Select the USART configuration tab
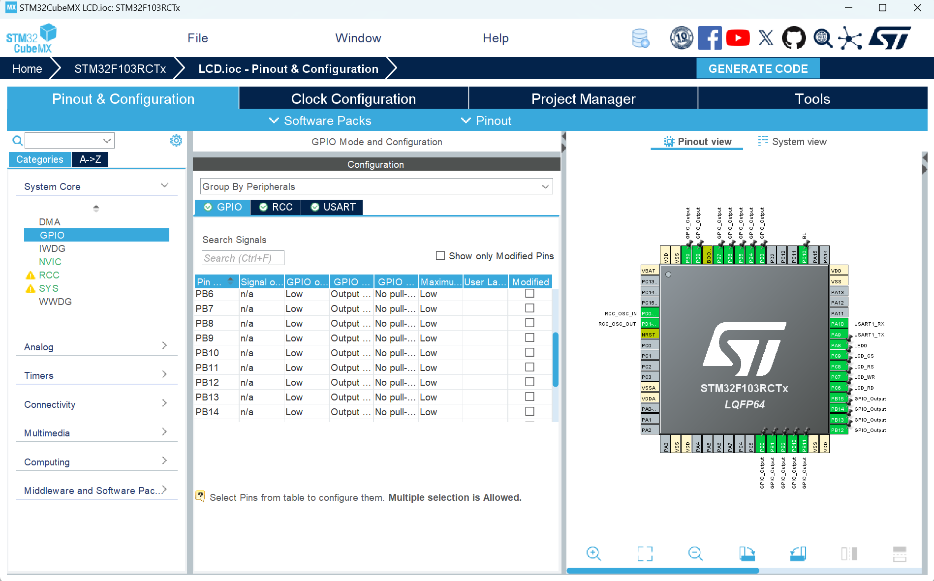Viewport: 934px width, 581px height. pyautogui.click(x=332, y=207)
